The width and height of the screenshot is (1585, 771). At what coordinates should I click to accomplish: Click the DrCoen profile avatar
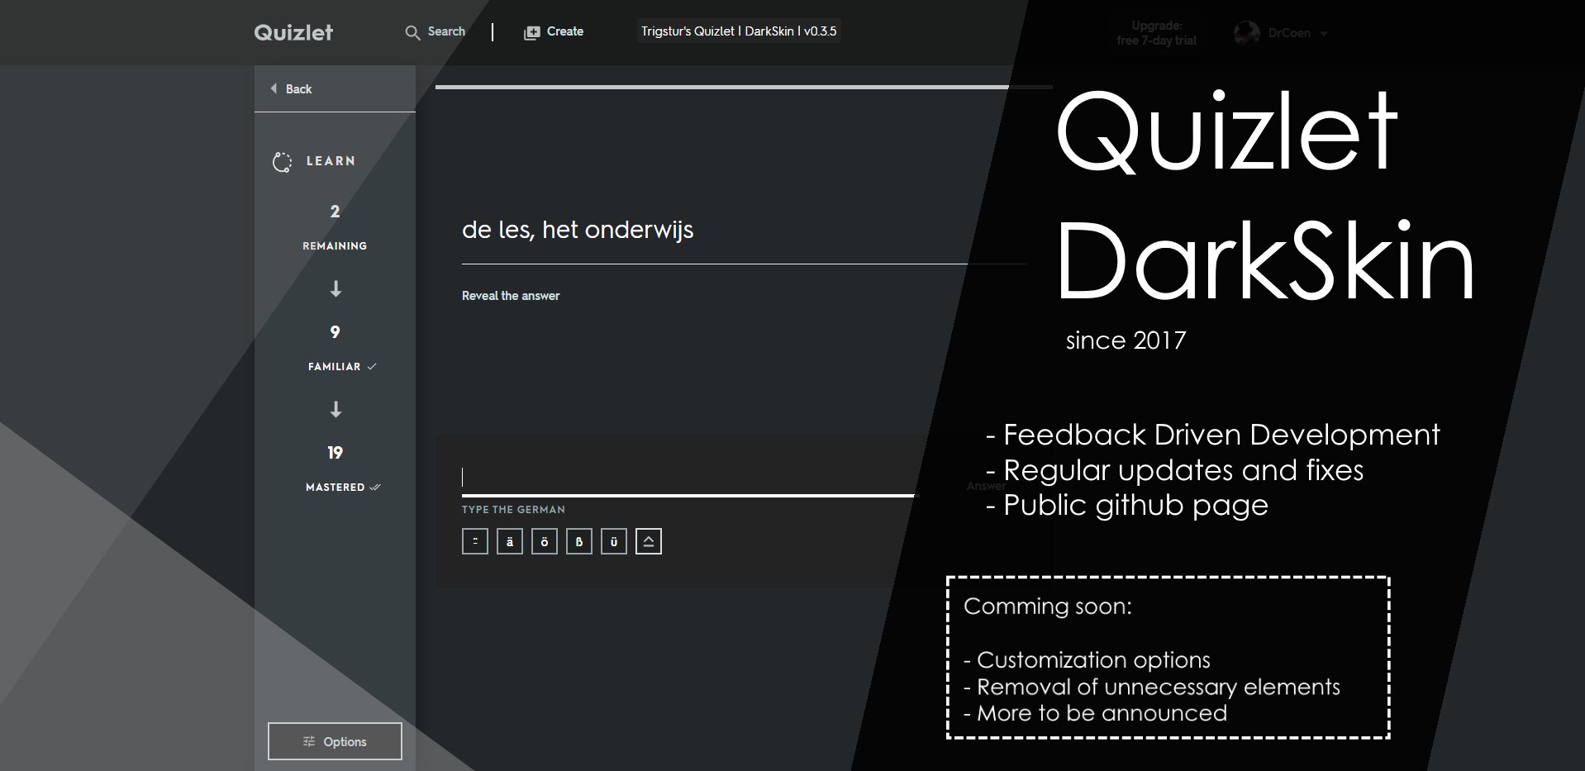click(1245, 33)
